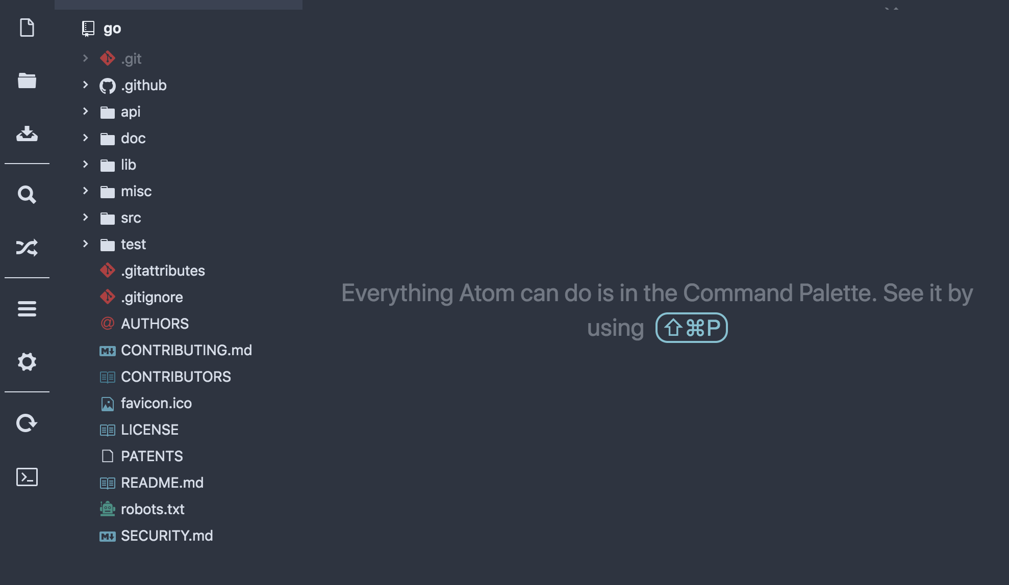Open the hamburger menu icon
The width and height of the screenshot is (1009, 585).
point(27,308)
